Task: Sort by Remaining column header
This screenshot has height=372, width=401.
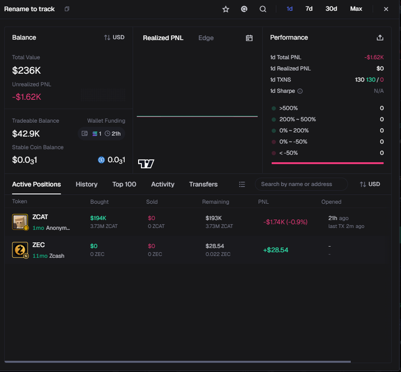Action: [215, 202]
